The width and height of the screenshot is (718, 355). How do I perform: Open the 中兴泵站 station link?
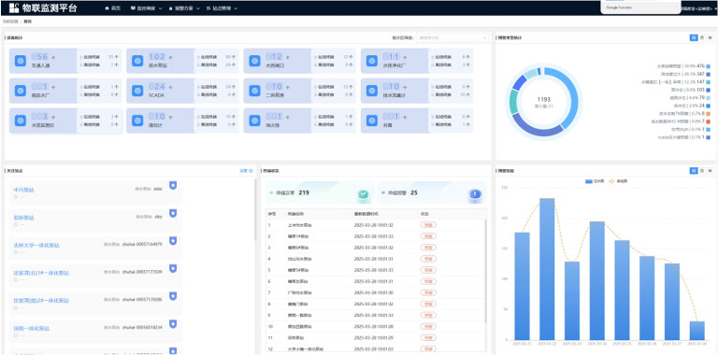pyautogui.click(x=23, y=190)
